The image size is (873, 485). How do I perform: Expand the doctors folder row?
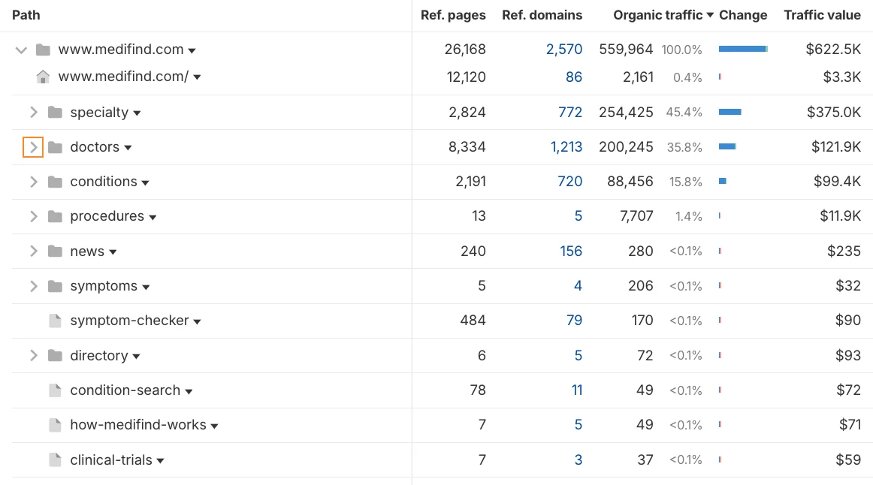[x=32, y=146]
